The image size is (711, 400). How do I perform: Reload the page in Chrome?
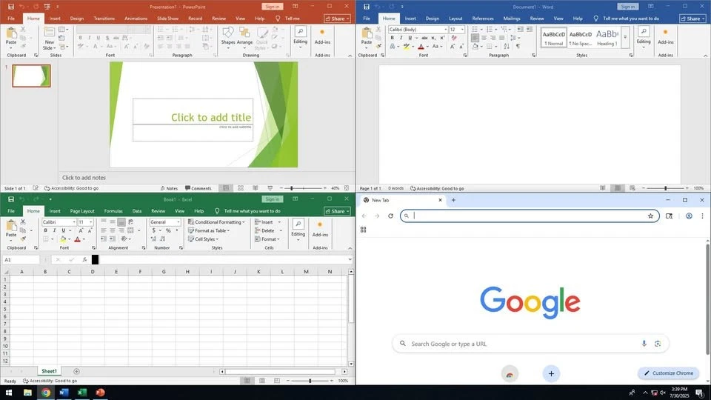click(x=390, y=216)
